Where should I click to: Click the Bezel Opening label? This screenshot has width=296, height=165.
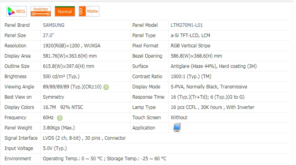tap(147, 56)
